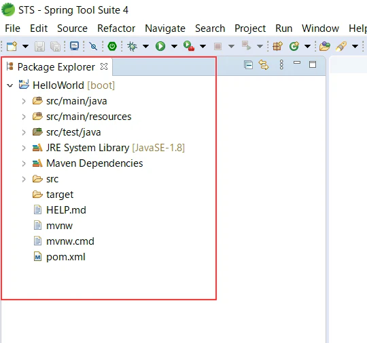The image size is (367, 343).
Task: Open the Source menu
Action: point(72,28)
